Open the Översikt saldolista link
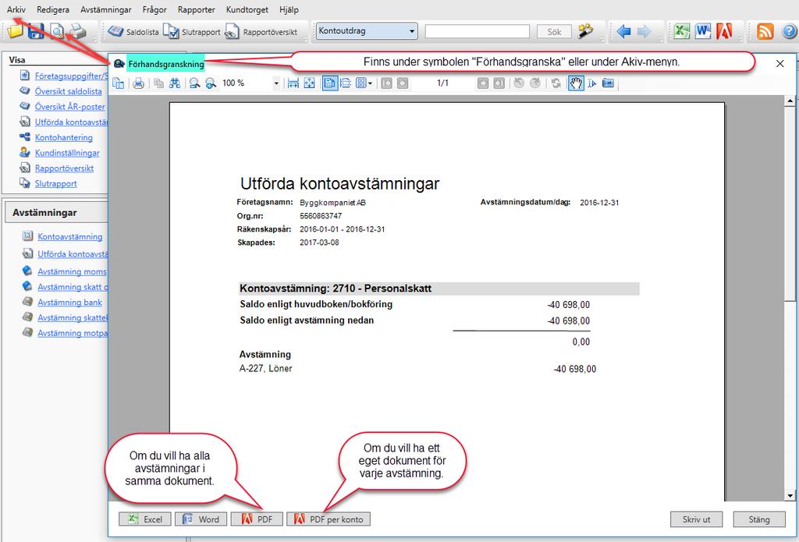The image size is (799, 542). [x=69, y=91]
